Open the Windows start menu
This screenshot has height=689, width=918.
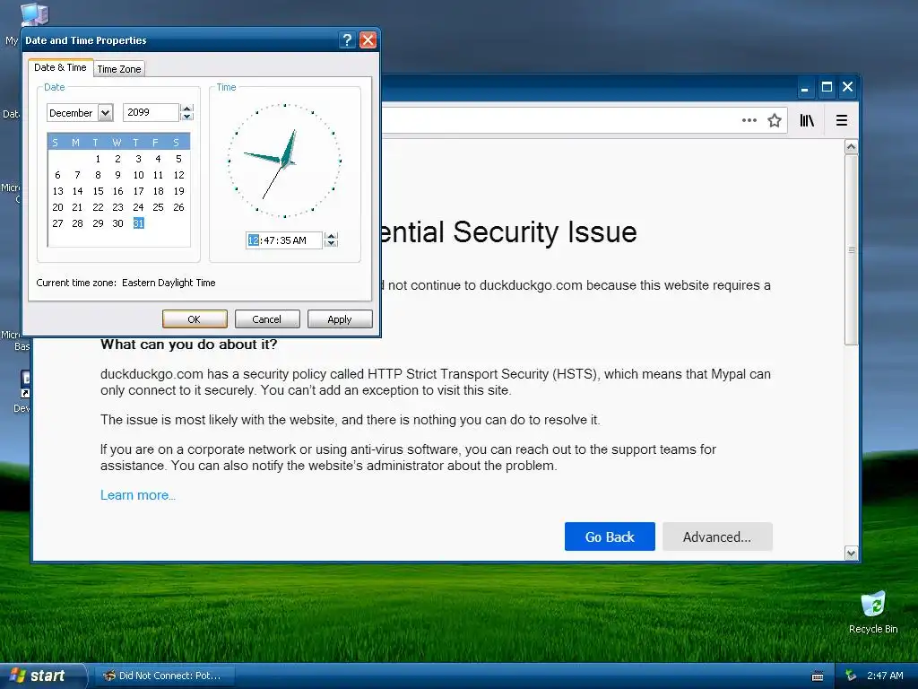click(x=42, y=676)
